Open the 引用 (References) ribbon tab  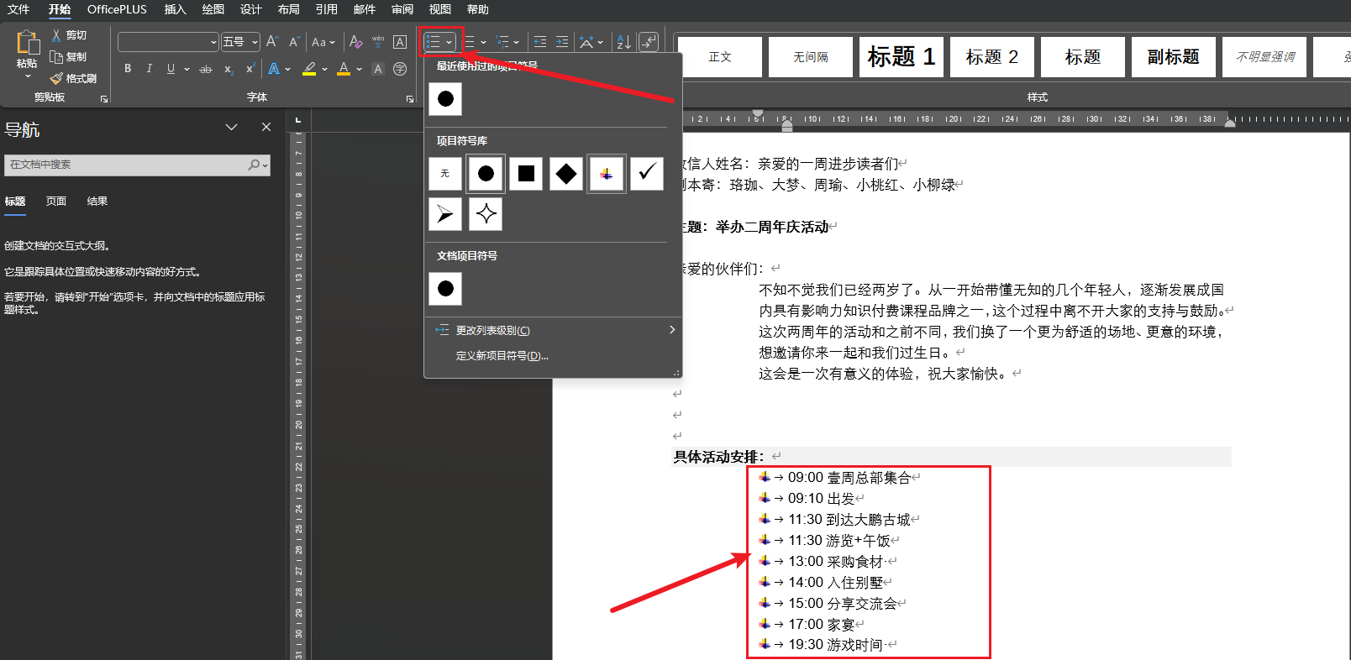pos(326,9)
